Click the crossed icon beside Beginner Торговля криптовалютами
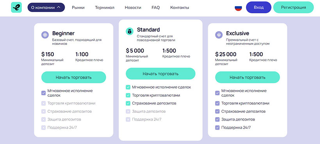320x144 pixels. coord(43,103)
